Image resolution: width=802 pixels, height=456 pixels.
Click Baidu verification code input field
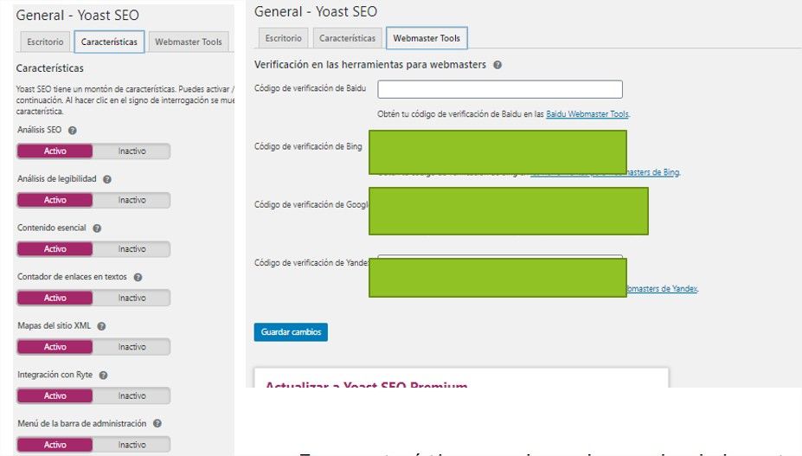[500, 89]
